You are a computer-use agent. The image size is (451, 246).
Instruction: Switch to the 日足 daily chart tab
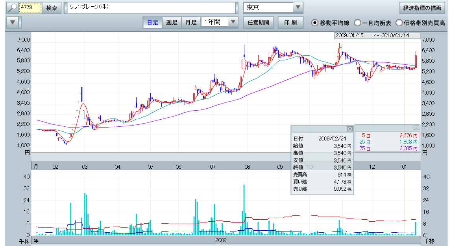click(153, 22)
